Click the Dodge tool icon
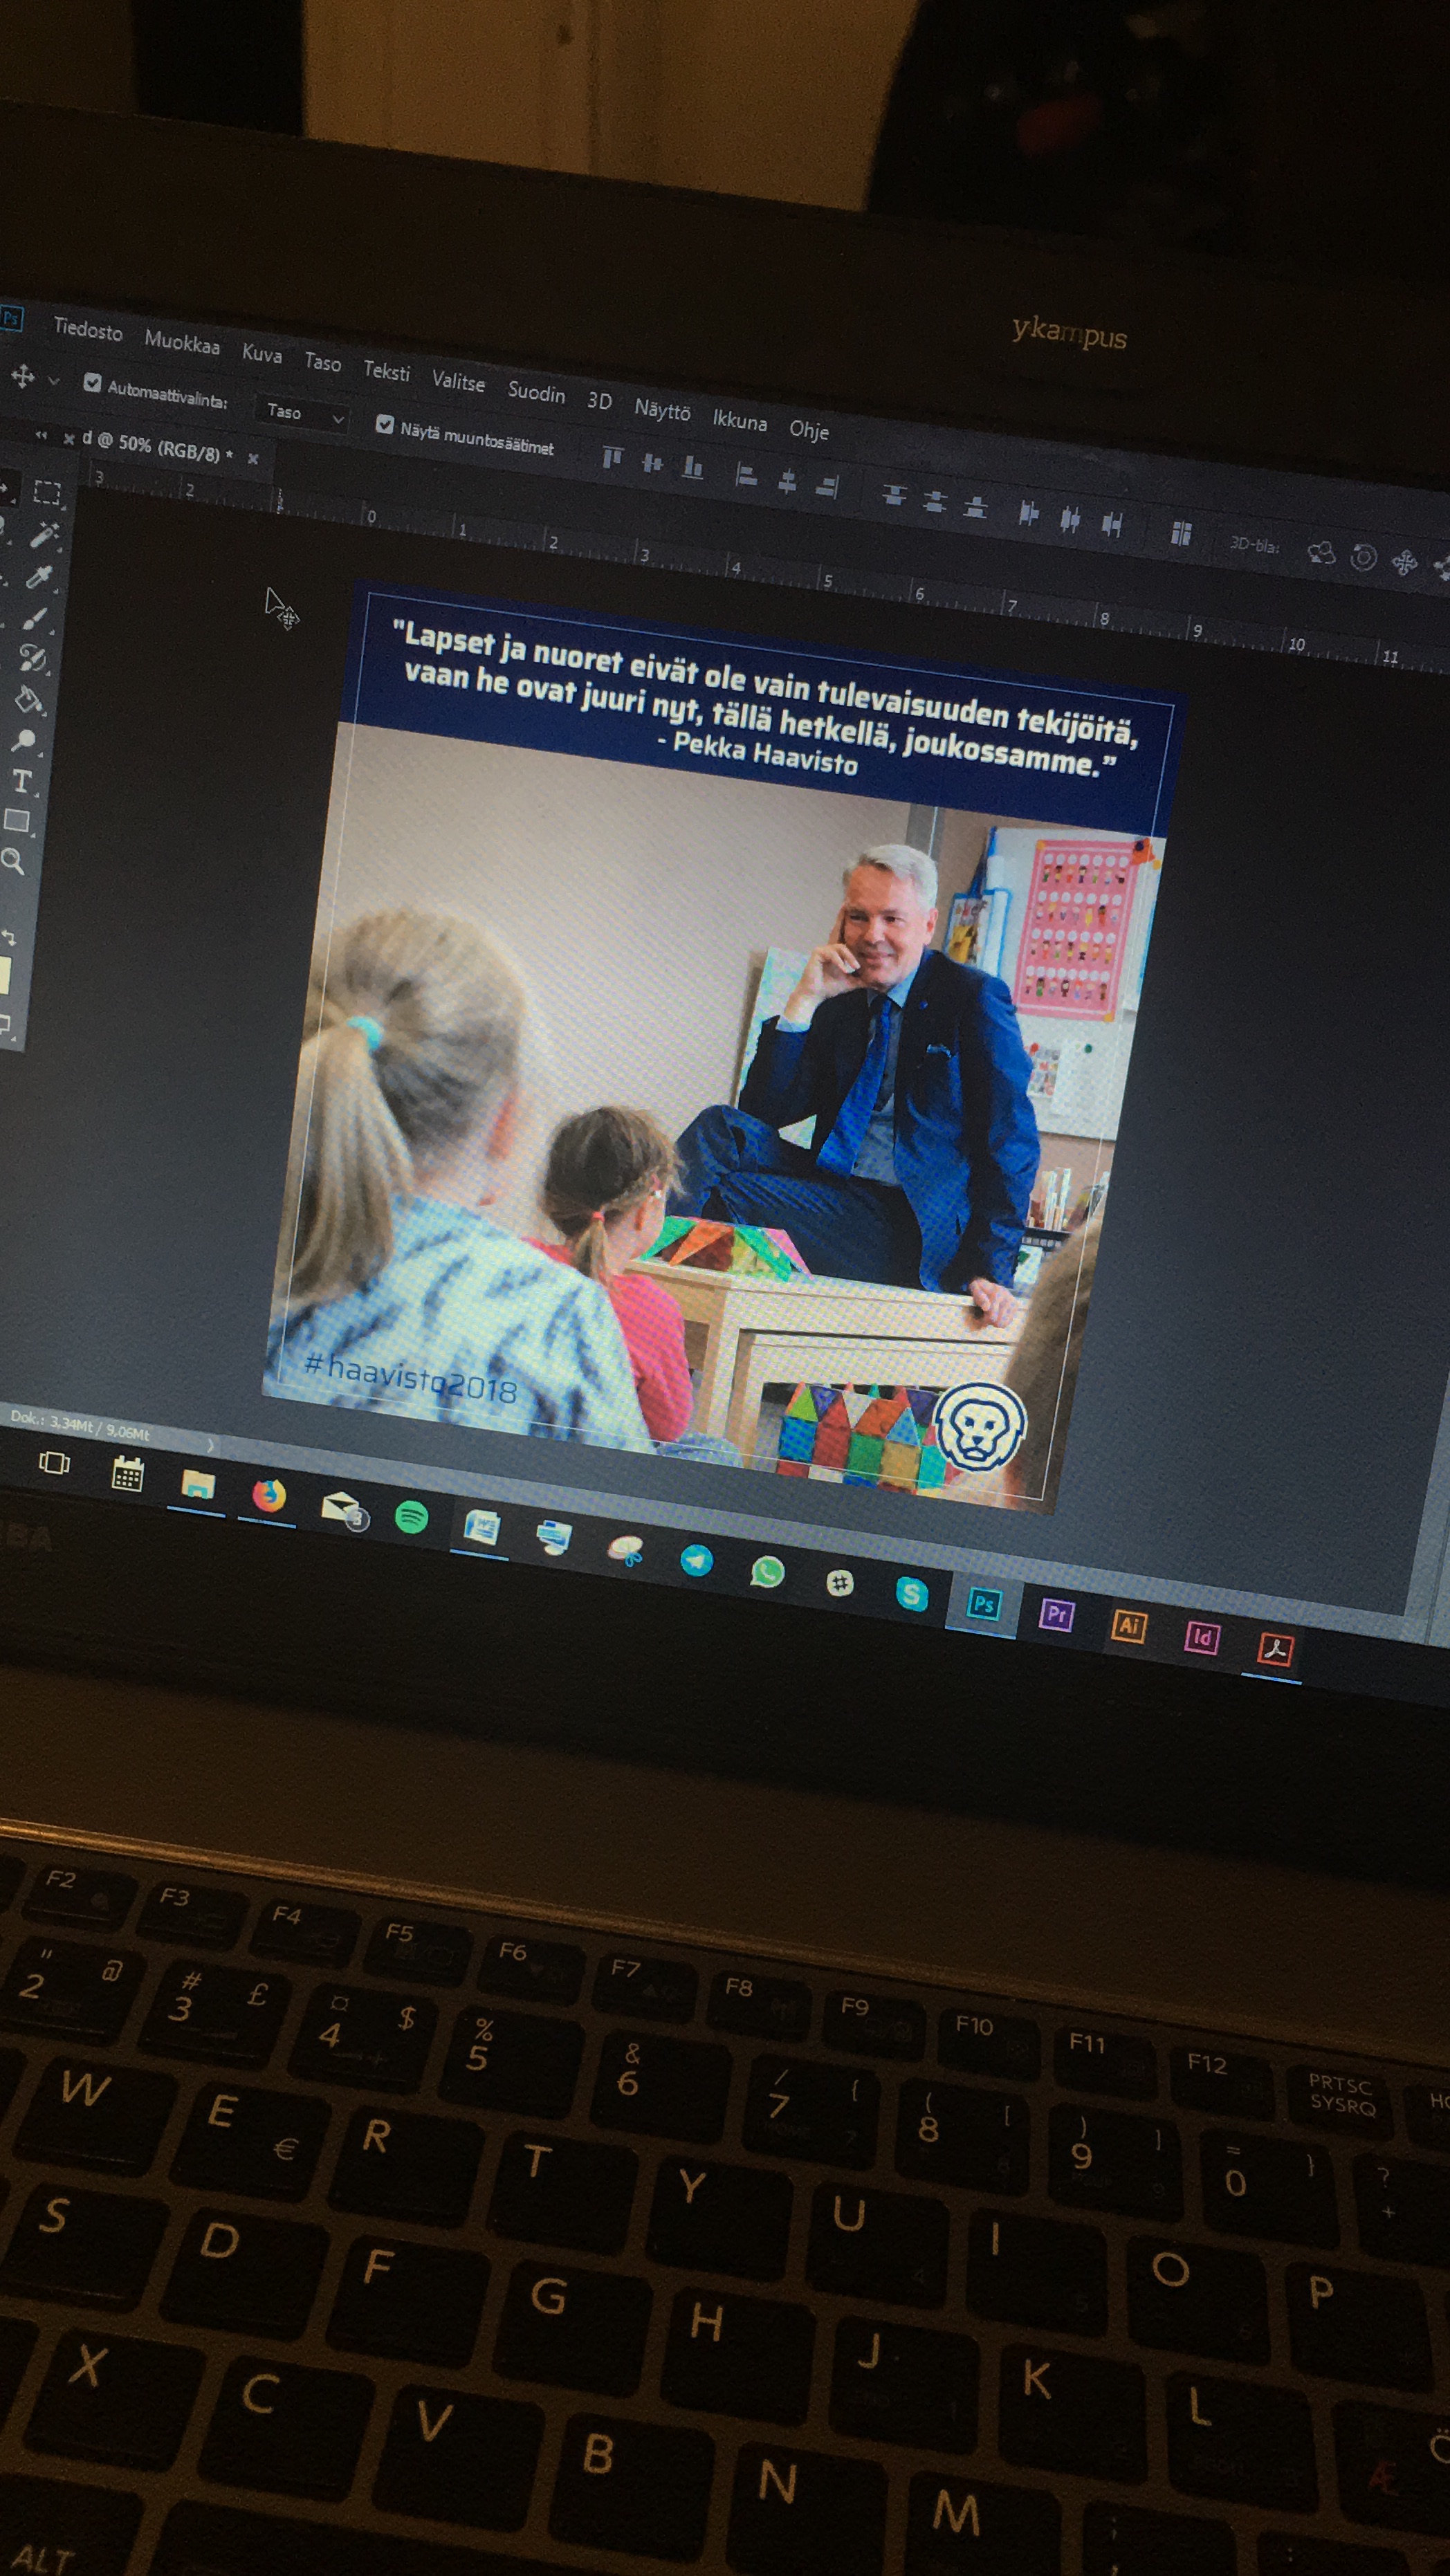Image resolution: width=1450 pixels, height=2576 pixels. tap(24, 740)
